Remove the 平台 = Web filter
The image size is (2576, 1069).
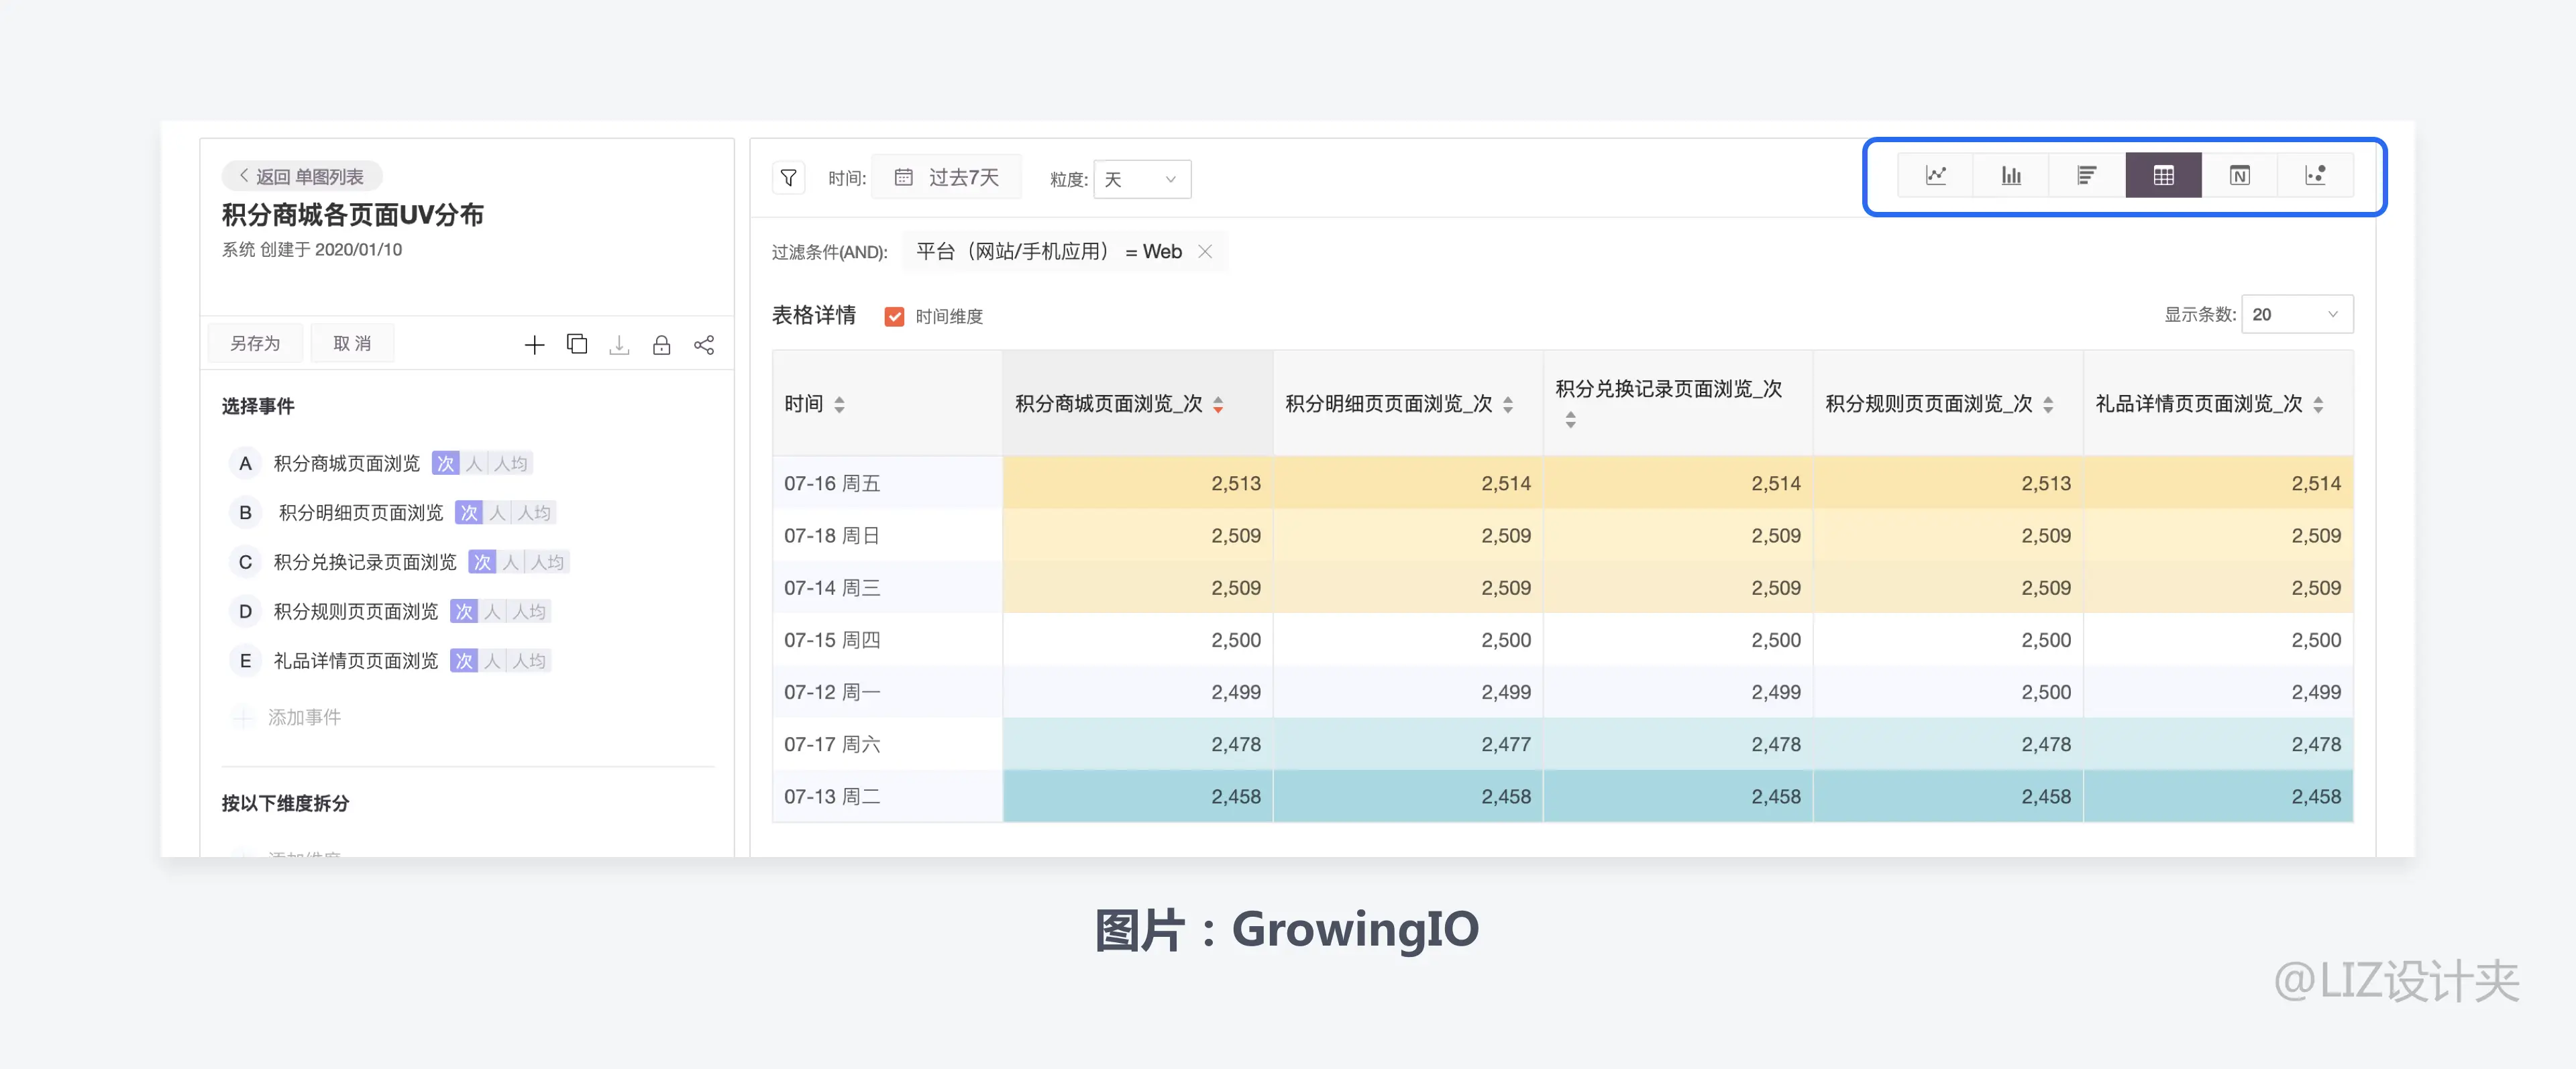[x=1206, y=251]
